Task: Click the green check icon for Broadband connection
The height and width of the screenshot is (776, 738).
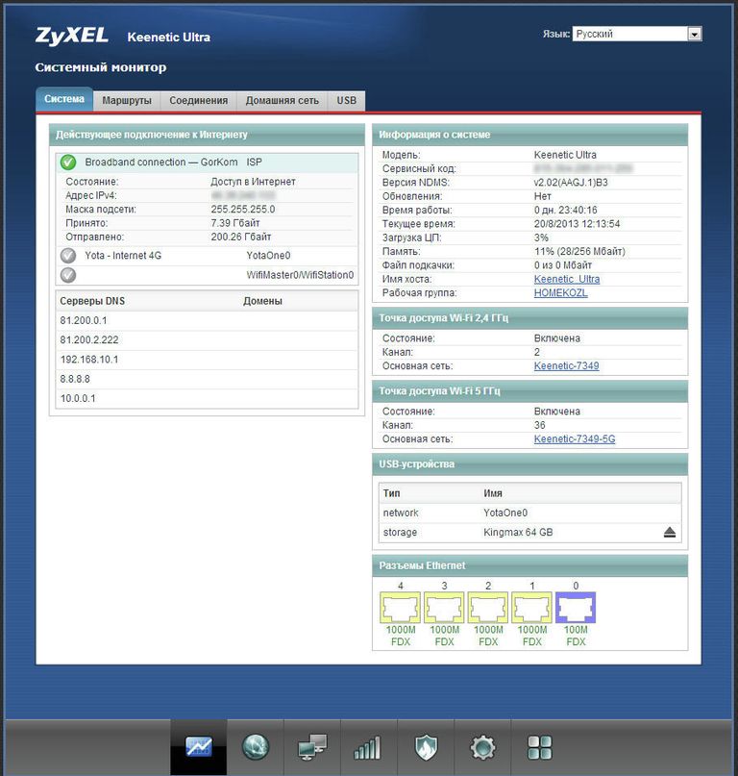Action: (68, 163)
